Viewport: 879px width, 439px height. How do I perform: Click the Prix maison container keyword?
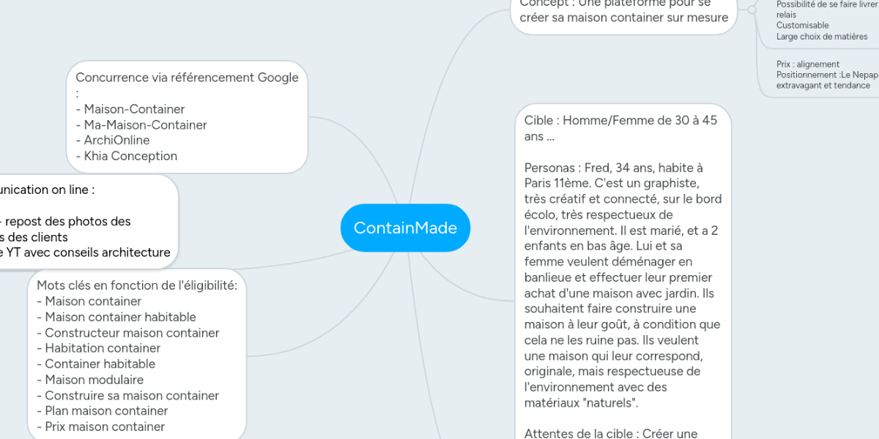tap(105, 427)
